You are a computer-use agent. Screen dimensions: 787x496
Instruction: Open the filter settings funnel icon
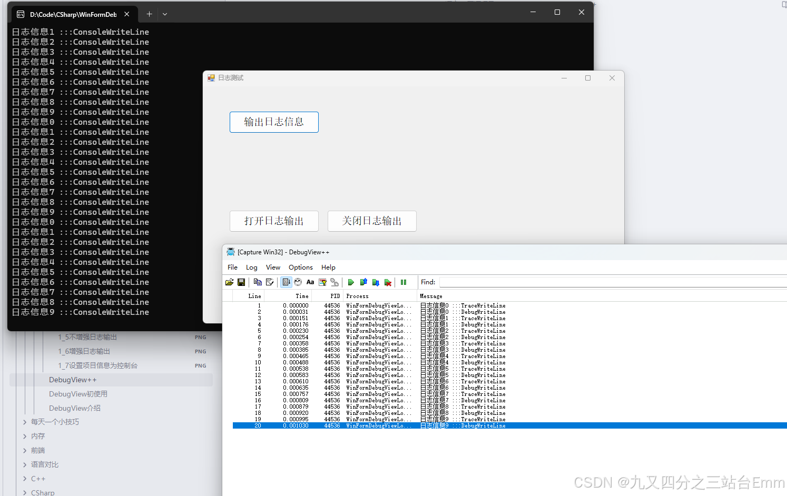click(x=322, y=282)
